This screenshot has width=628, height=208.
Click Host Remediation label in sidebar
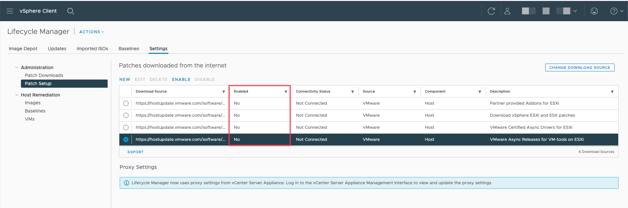pos(41,95)
